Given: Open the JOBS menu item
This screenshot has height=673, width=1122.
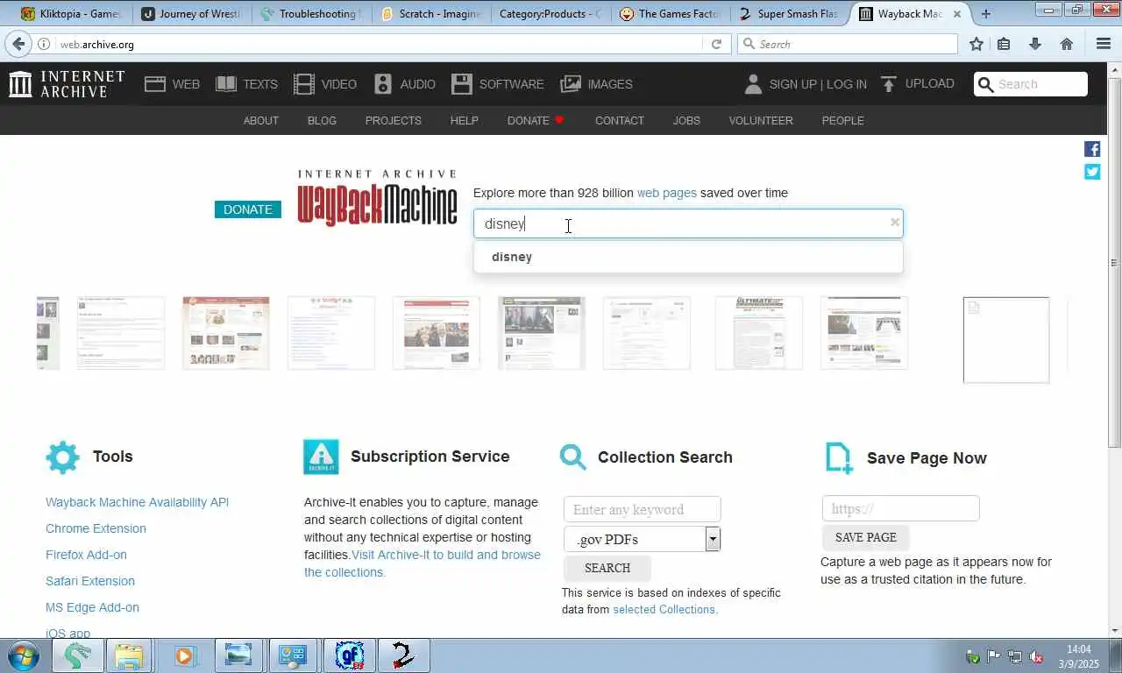Looking at the screenshot, I should [x=686, y=121].
